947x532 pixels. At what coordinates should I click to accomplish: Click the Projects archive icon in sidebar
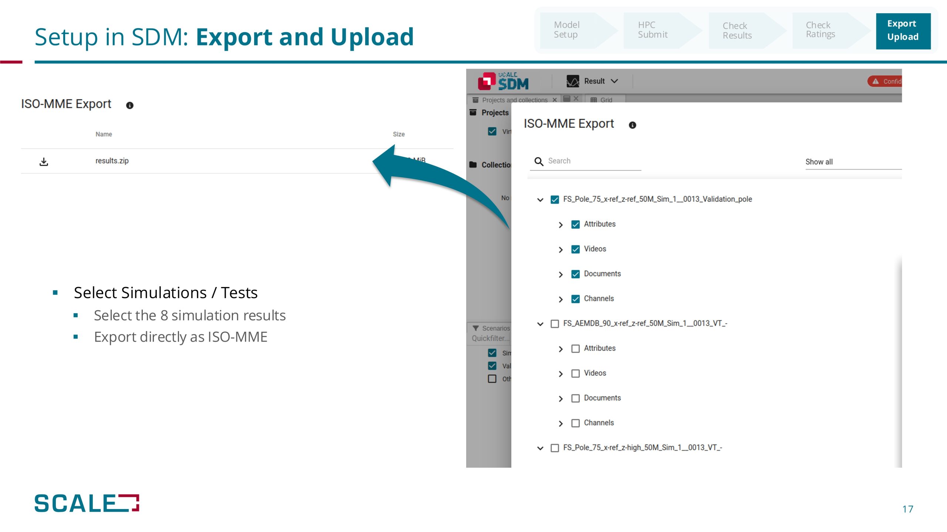pos(473,112)
